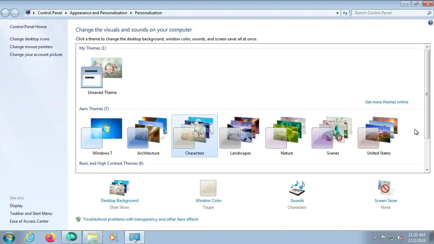
Task: Click the Sounds link text
Action: click(x=297, y=201)
